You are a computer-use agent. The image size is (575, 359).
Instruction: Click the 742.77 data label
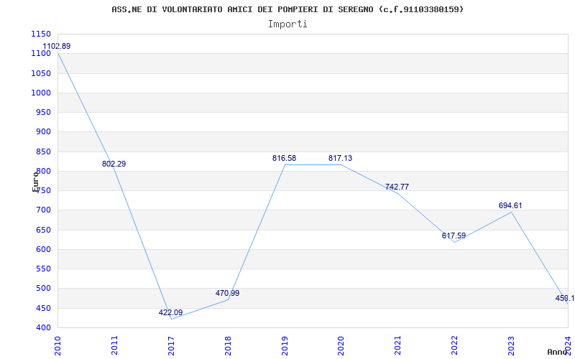[397, 187]
